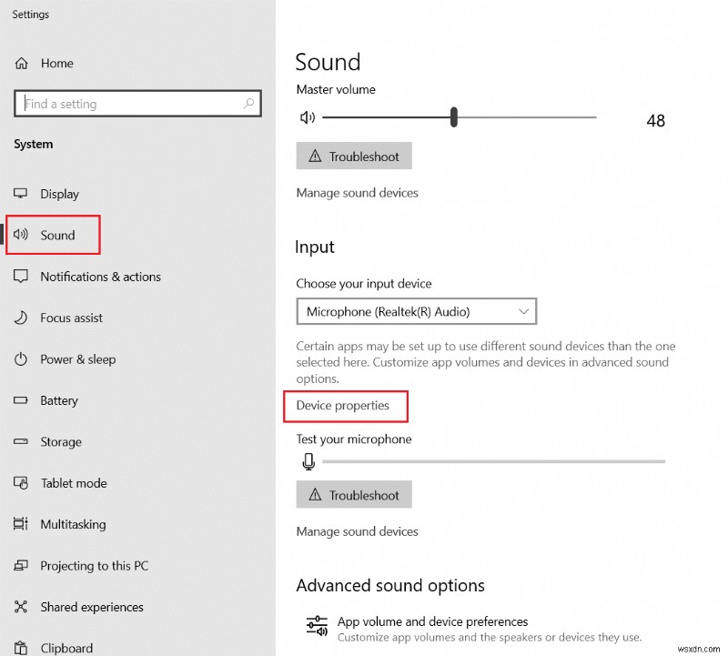This screenshot has width=728, height=656.
Task: Open Device properties for the microphone
Action: (345, 406)
